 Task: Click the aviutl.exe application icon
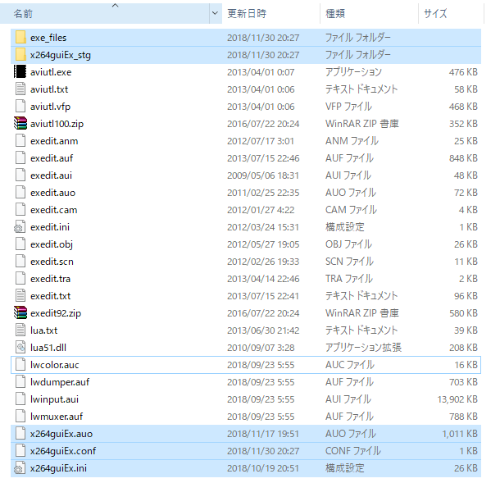[20, 72]
